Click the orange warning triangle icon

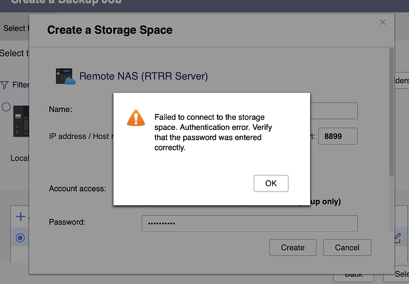[x=136, y=117]
